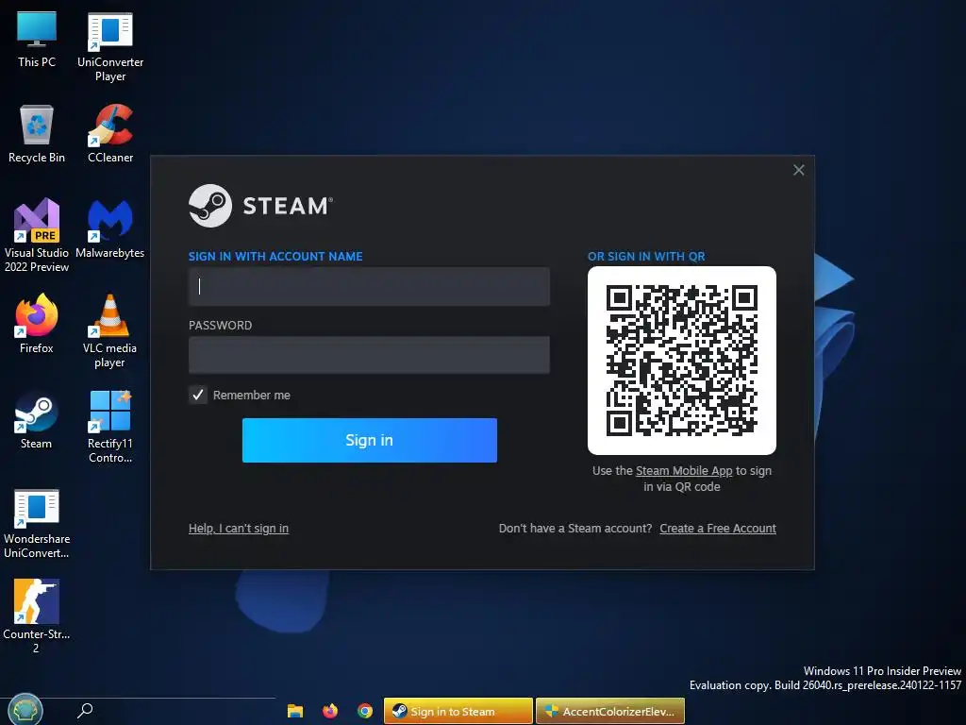Open the Start menu orb

pyautogui.click(x=25, y=710)
